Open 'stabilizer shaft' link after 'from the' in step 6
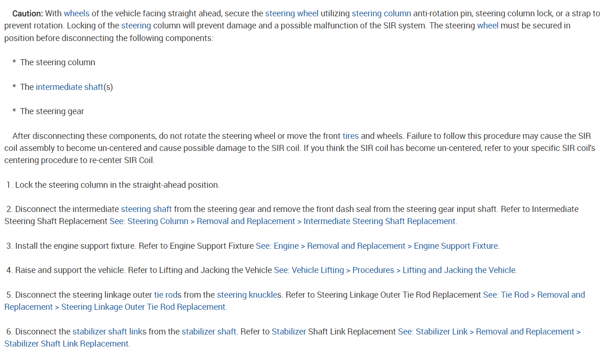Image resolution: width=603 pixels, height=348 pixels. click(x=209, y=332)
